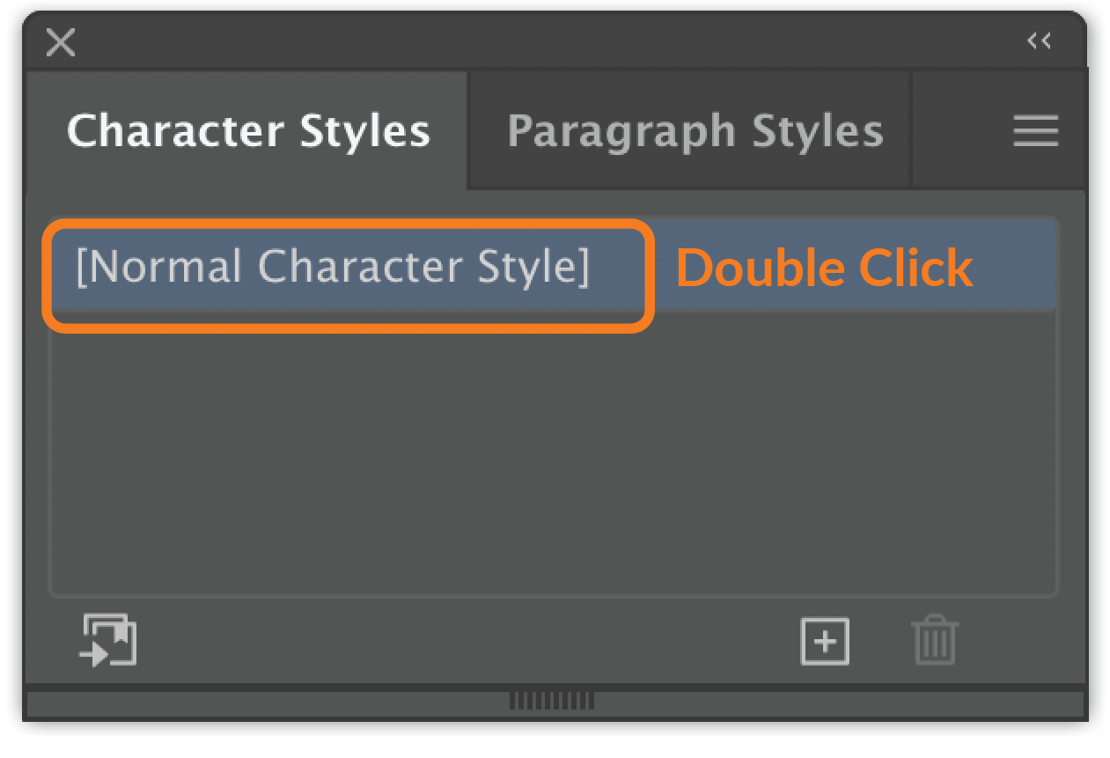
Task: Click the orange outline around Normal Character Style
Action: coord(349,224)
